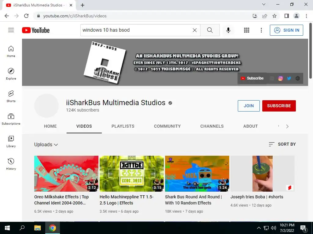Open File Explorer from the taskbar
The height and width of the screenshot is (234, 313).
coord(37,228)
